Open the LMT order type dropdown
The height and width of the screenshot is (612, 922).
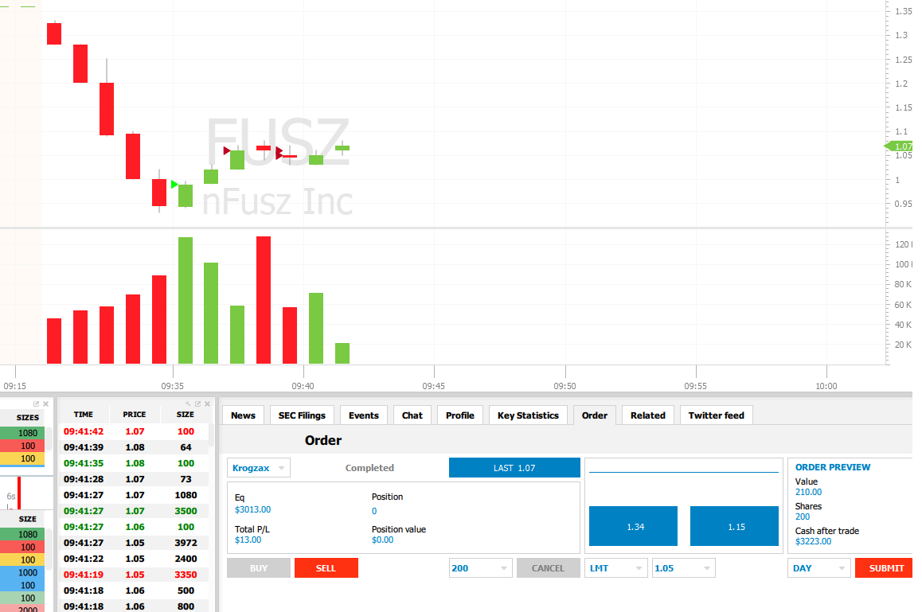point(615,568)
